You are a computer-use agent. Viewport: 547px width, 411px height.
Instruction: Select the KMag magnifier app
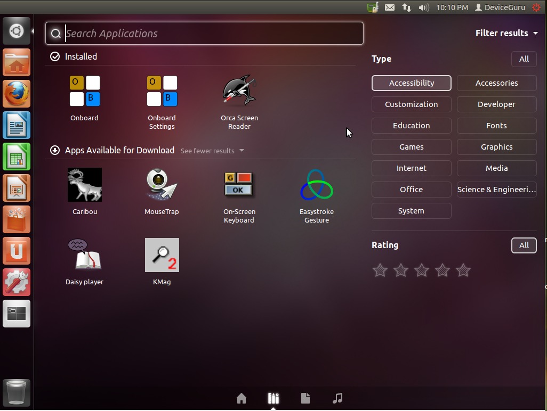tap(162, 262)
